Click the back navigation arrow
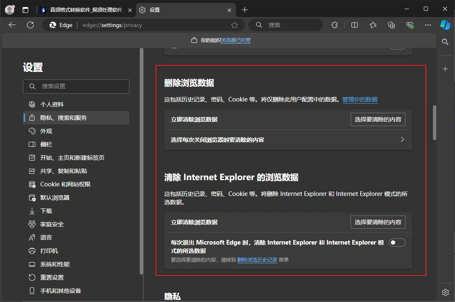 click(x=12, y=25)
